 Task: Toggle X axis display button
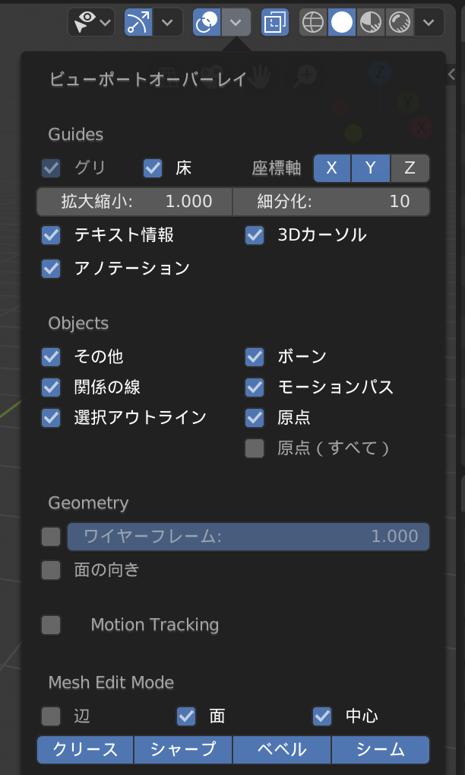[x=332, y=168]
